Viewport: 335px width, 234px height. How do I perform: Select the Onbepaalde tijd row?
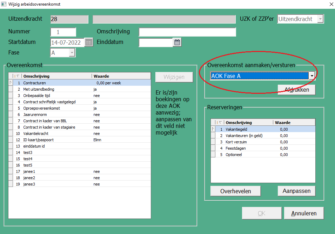click(80, 96)
